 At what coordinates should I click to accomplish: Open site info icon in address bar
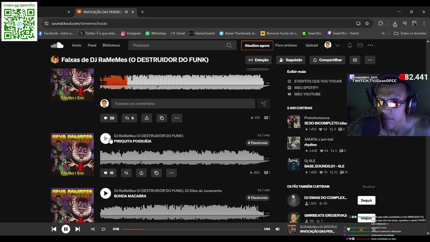coord(46,23)
